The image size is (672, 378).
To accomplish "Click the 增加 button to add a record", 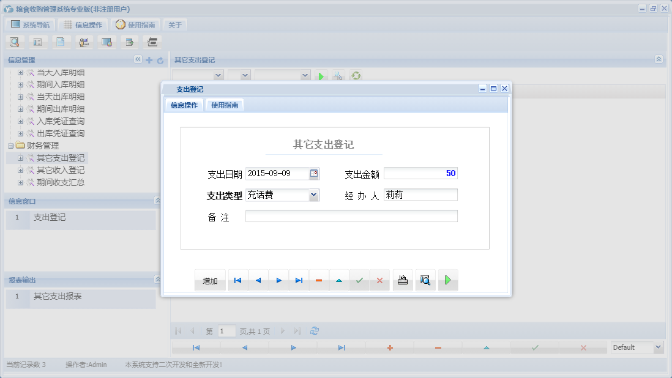I will coord(210,280).
